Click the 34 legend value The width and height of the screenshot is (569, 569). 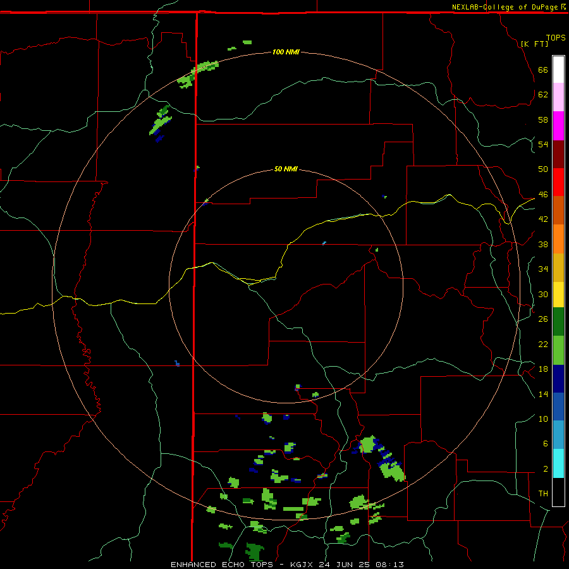543,269
